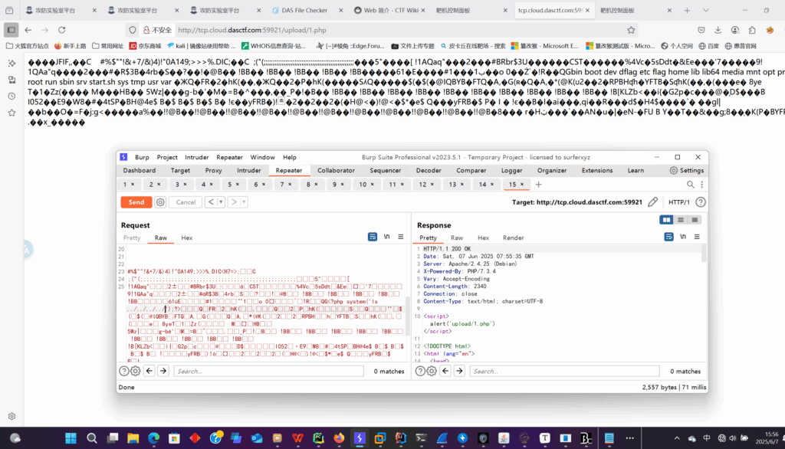Image resolution: width=785 pixels, height=449 pixels.
Task: Open response search settings gear
Action: [x=432, y=371]
